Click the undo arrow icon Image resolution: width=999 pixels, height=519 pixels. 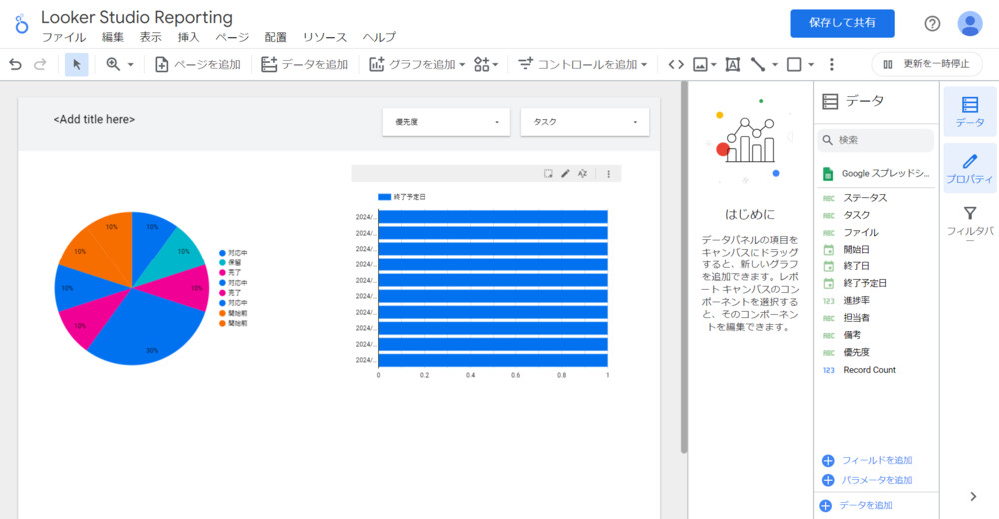click(x=15, y=64)
